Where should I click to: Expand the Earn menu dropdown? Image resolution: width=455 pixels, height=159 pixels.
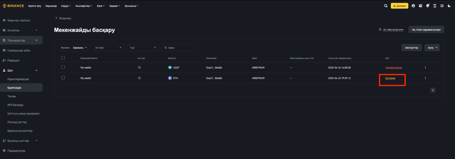101,6
